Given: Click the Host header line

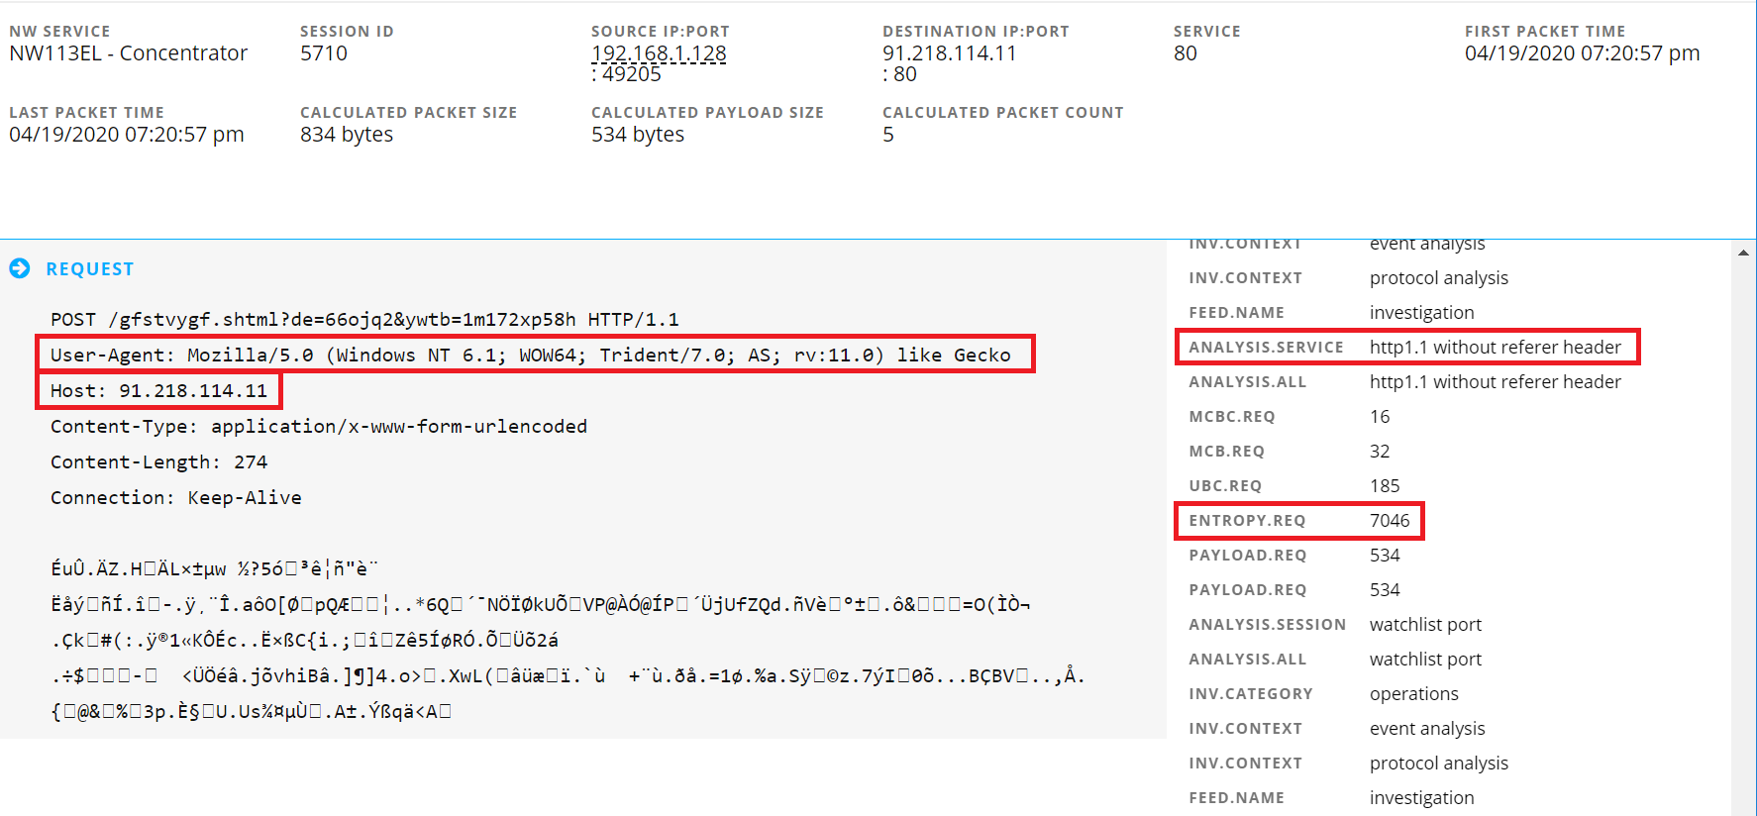Looking at the screenshot, I should click(x=158, y=391).
